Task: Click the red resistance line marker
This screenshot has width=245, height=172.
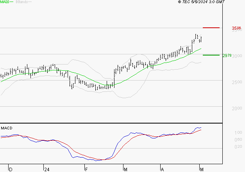Action: click(x=211, y=28)
